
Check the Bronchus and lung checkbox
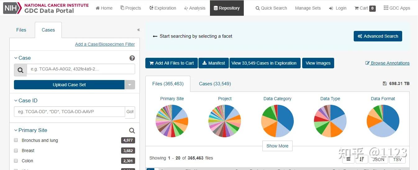click(16, 140)
